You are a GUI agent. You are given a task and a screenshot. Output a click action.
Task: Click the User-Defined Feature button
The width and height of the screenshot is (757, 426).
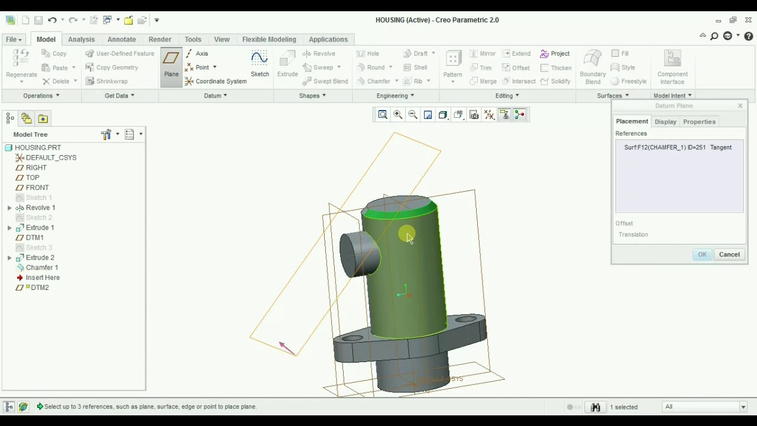119,53
